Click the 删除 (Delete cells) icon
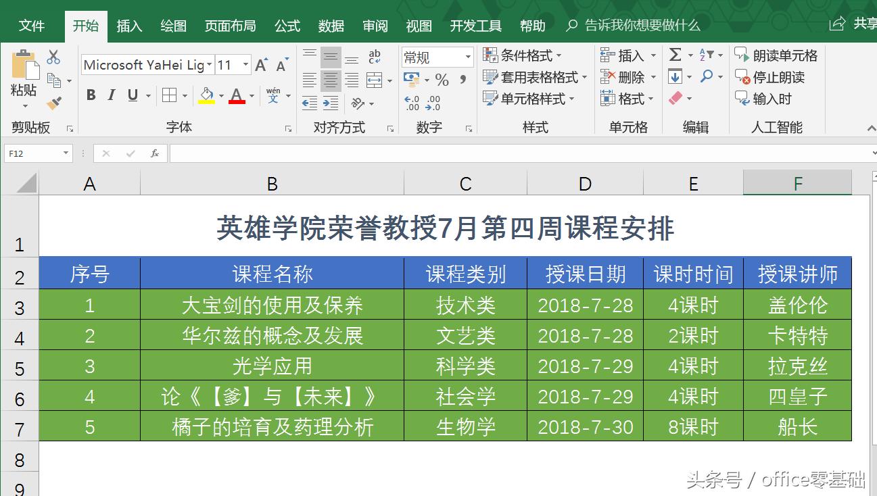Screen dimensions: 877x496 click(x=622, y=76)
